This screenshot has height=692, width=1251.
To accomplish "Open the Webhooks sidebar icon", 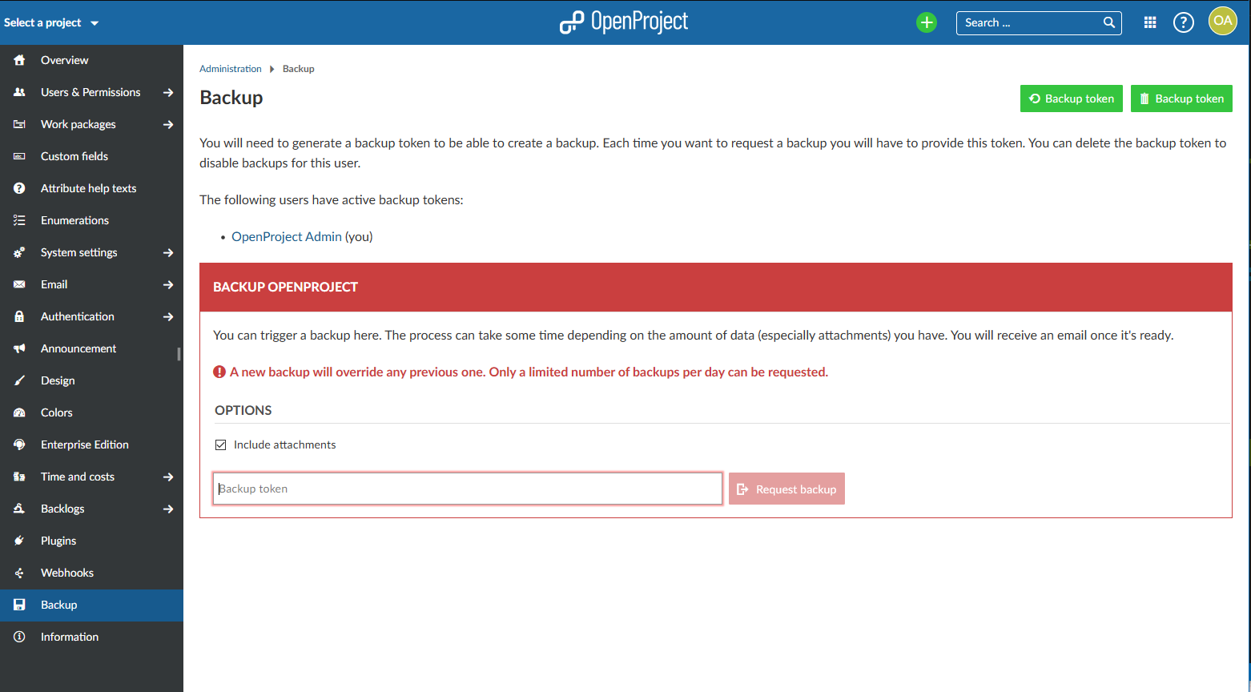I will 19,573.
